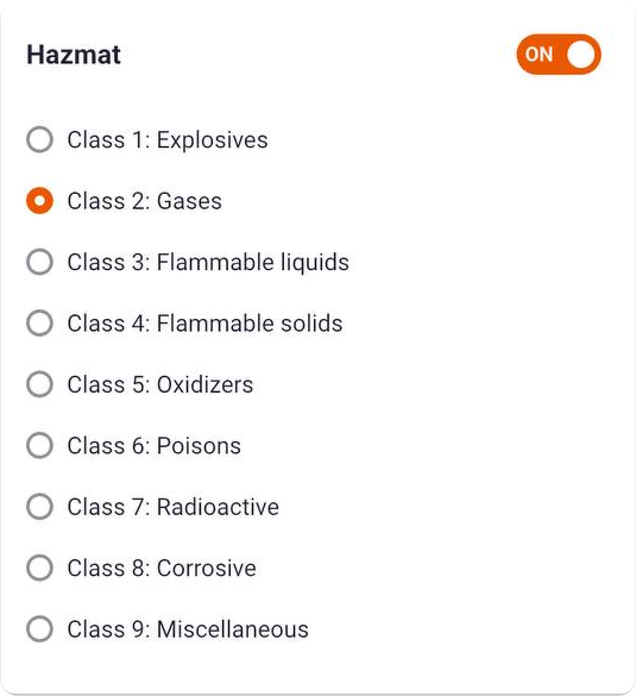Click the selected Class 2: Gases radio circle
The image size is (636, 696).
click(40, 200)
